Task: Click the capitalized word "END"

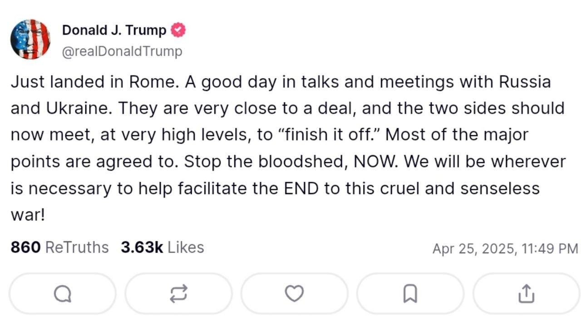Action: (x=301, y=188)
